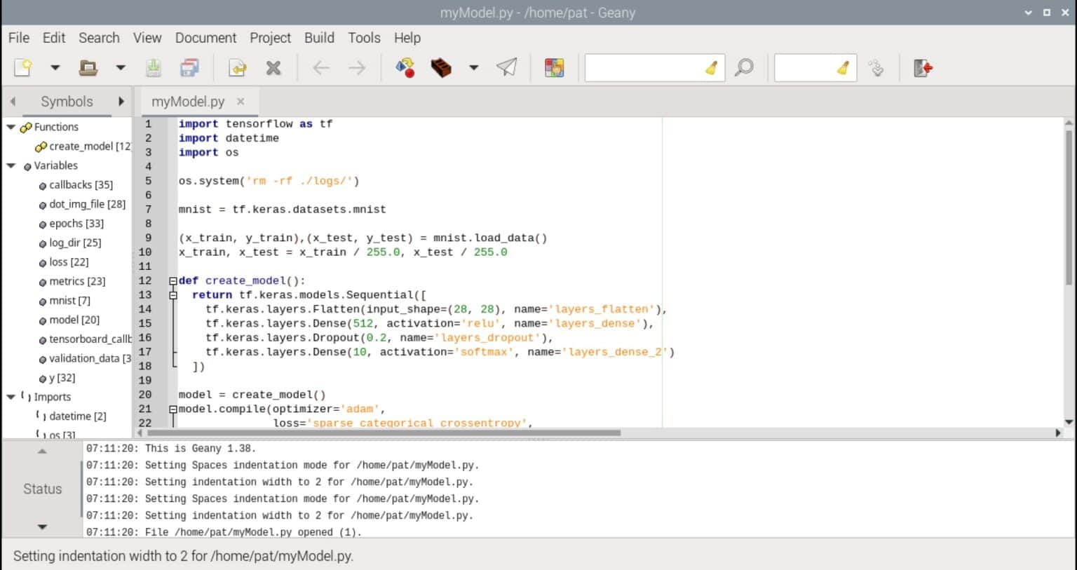Build the current file with the brick icon

point(441,67)
